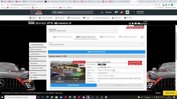
Task: Switch to SimRaceShop GT3 Series tab
Action: click(63, 37)
